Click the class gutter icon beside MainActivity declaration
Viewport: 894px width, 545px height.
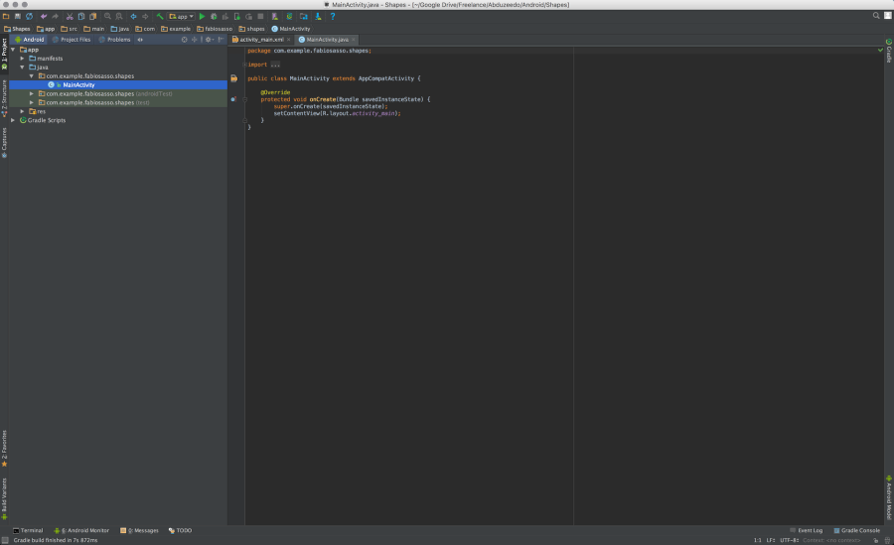[233, 78]
